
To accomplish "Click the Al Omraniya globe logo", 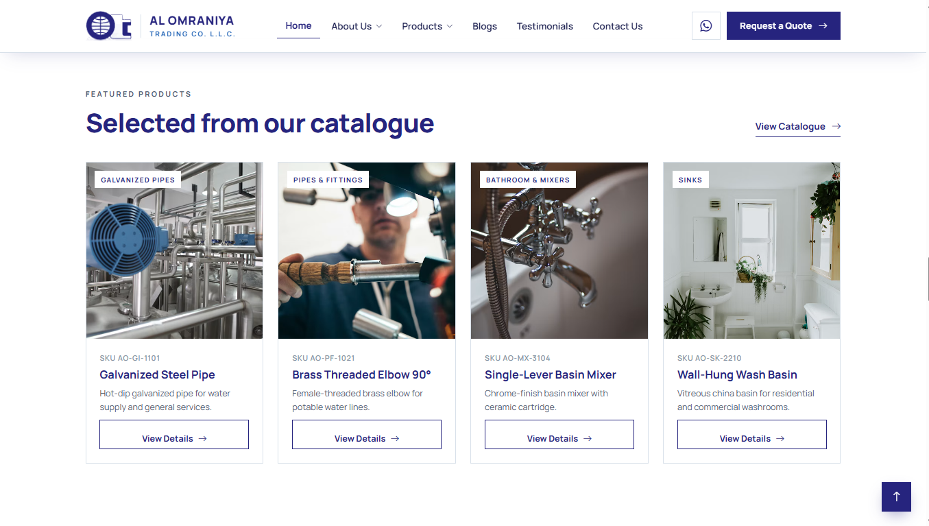I will (x=108, y=26).
